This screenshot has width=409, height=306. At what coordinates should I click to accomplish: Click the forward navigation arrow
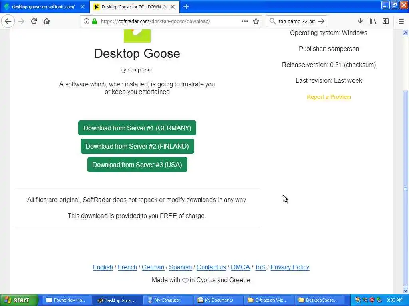[22, 21]
